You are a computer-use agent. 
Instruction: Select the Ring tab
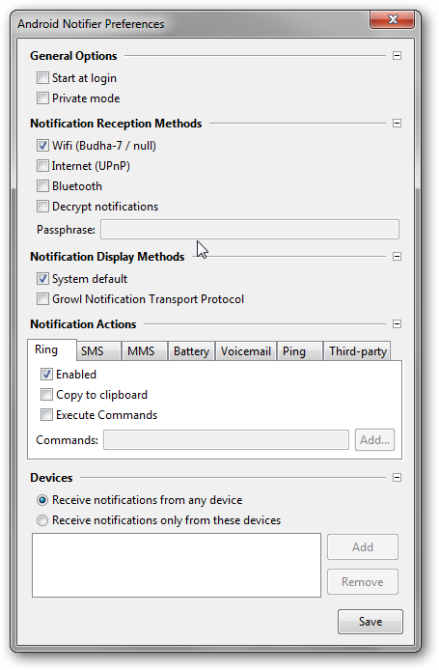pos(52,349)
